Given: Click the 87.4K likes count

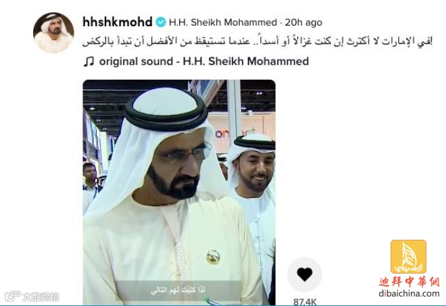Looking at the screenshot, I should tap(305, 301).
